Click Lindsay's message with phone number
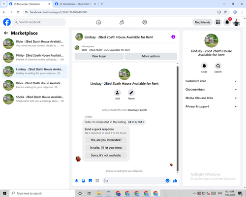 114,122
